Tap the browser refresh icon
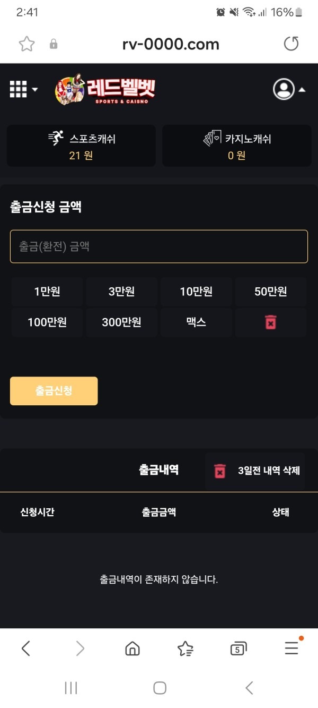318x708 pixels. (291, 44)
